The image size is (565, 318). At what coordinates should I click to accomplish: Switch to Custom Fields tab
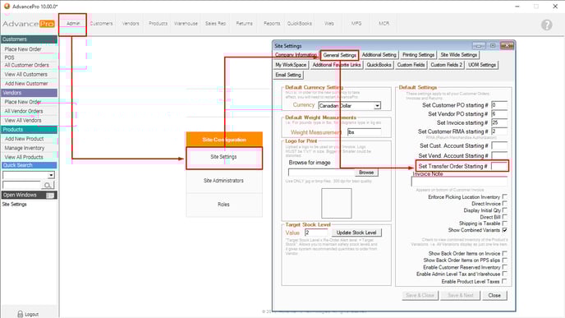pos(411,65)
